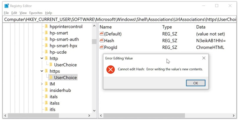Open the Edit menu
The height and width of the screenshot is (122, 240).
coord(14,13)
